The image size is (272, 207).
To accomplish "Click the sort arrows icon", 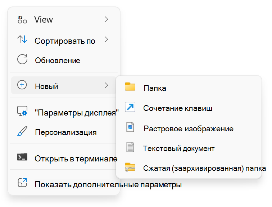I will [22, 39].
